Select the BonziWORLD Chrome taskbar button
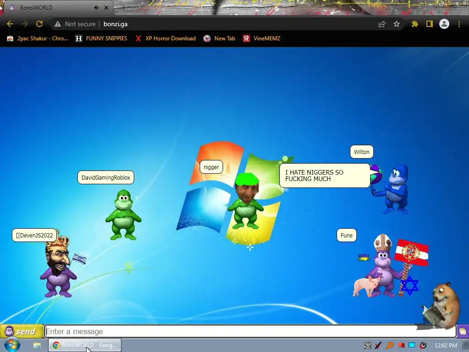This screenshot has height=352, width=469. coord(85,345)
